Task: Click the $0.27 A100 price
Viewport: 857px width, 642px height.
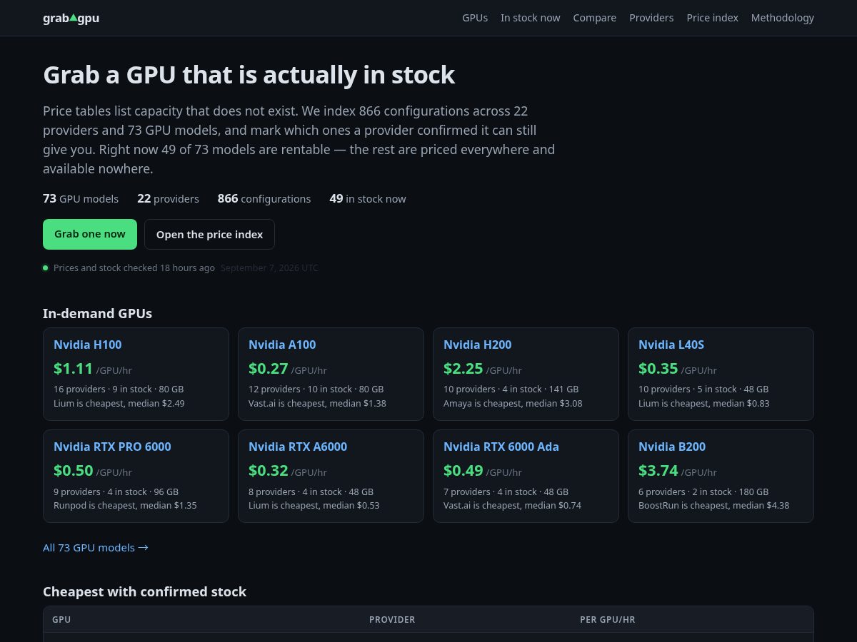Action: tap(269, 369)
